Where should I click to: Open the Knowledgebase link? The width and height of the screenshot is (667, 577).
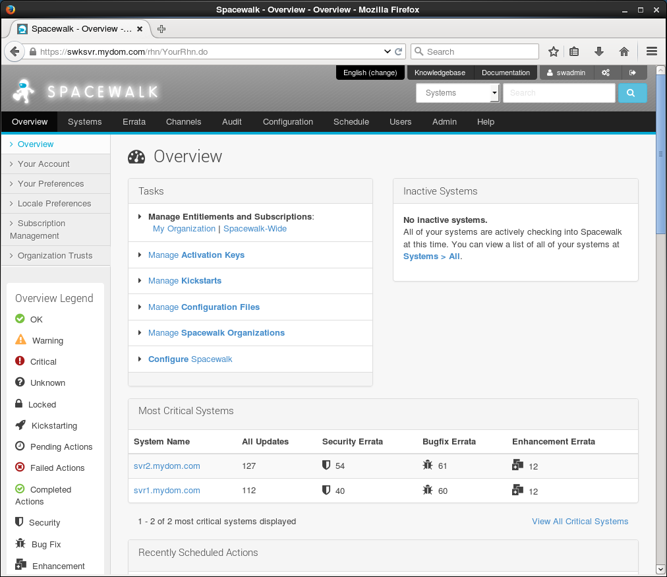(440, 73)
